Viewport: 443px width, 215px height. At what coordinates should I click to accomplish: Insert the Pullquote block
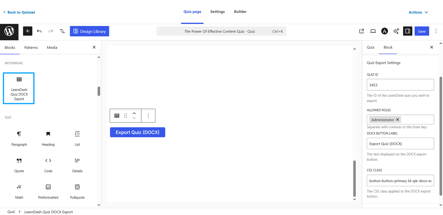pos(77,192)
